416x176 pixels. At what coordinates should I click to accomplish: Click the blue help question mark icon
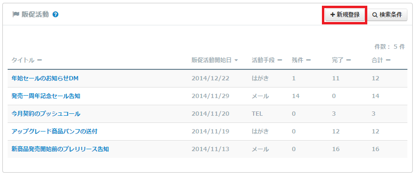[x=55, y=15]
